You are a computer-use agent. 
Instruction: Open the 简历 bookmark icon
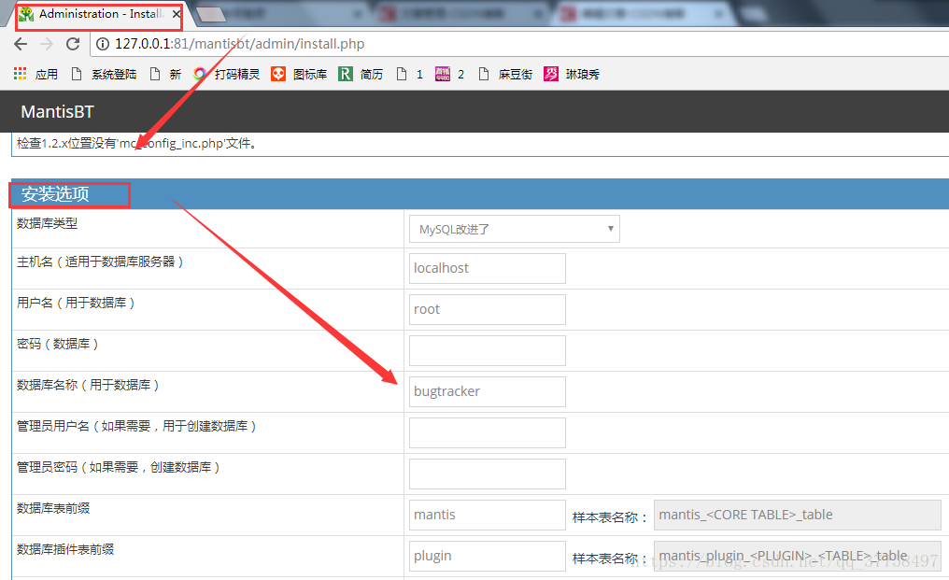tap(345, 74)
